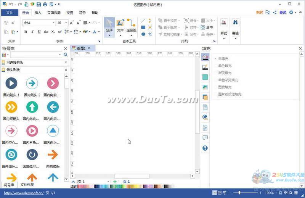Image resolution: width=305 pixels, height=198 pixels.
Task: Click the printer icon in quick access
Action: coord(45,4)
